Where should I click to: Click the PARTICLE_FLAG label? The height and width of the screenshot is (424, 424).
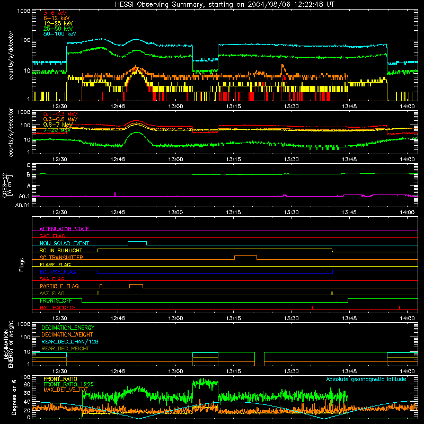59,286
